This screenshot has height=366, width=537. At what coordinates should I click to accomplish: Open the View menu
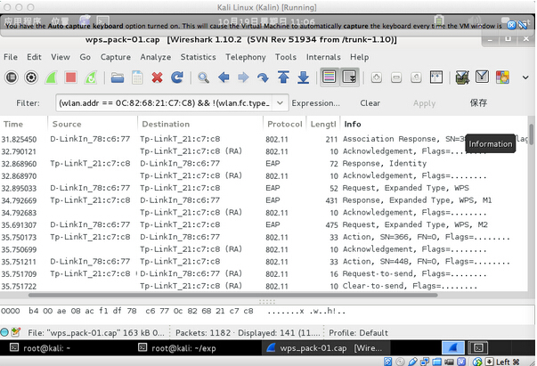pos(61,57)
